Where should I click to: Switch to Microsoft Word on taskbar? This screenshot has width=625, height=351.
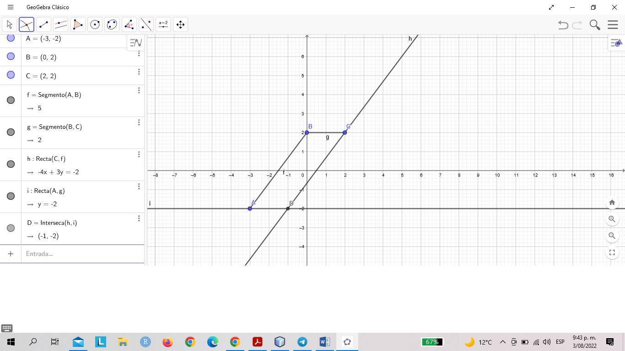[324, 342]
